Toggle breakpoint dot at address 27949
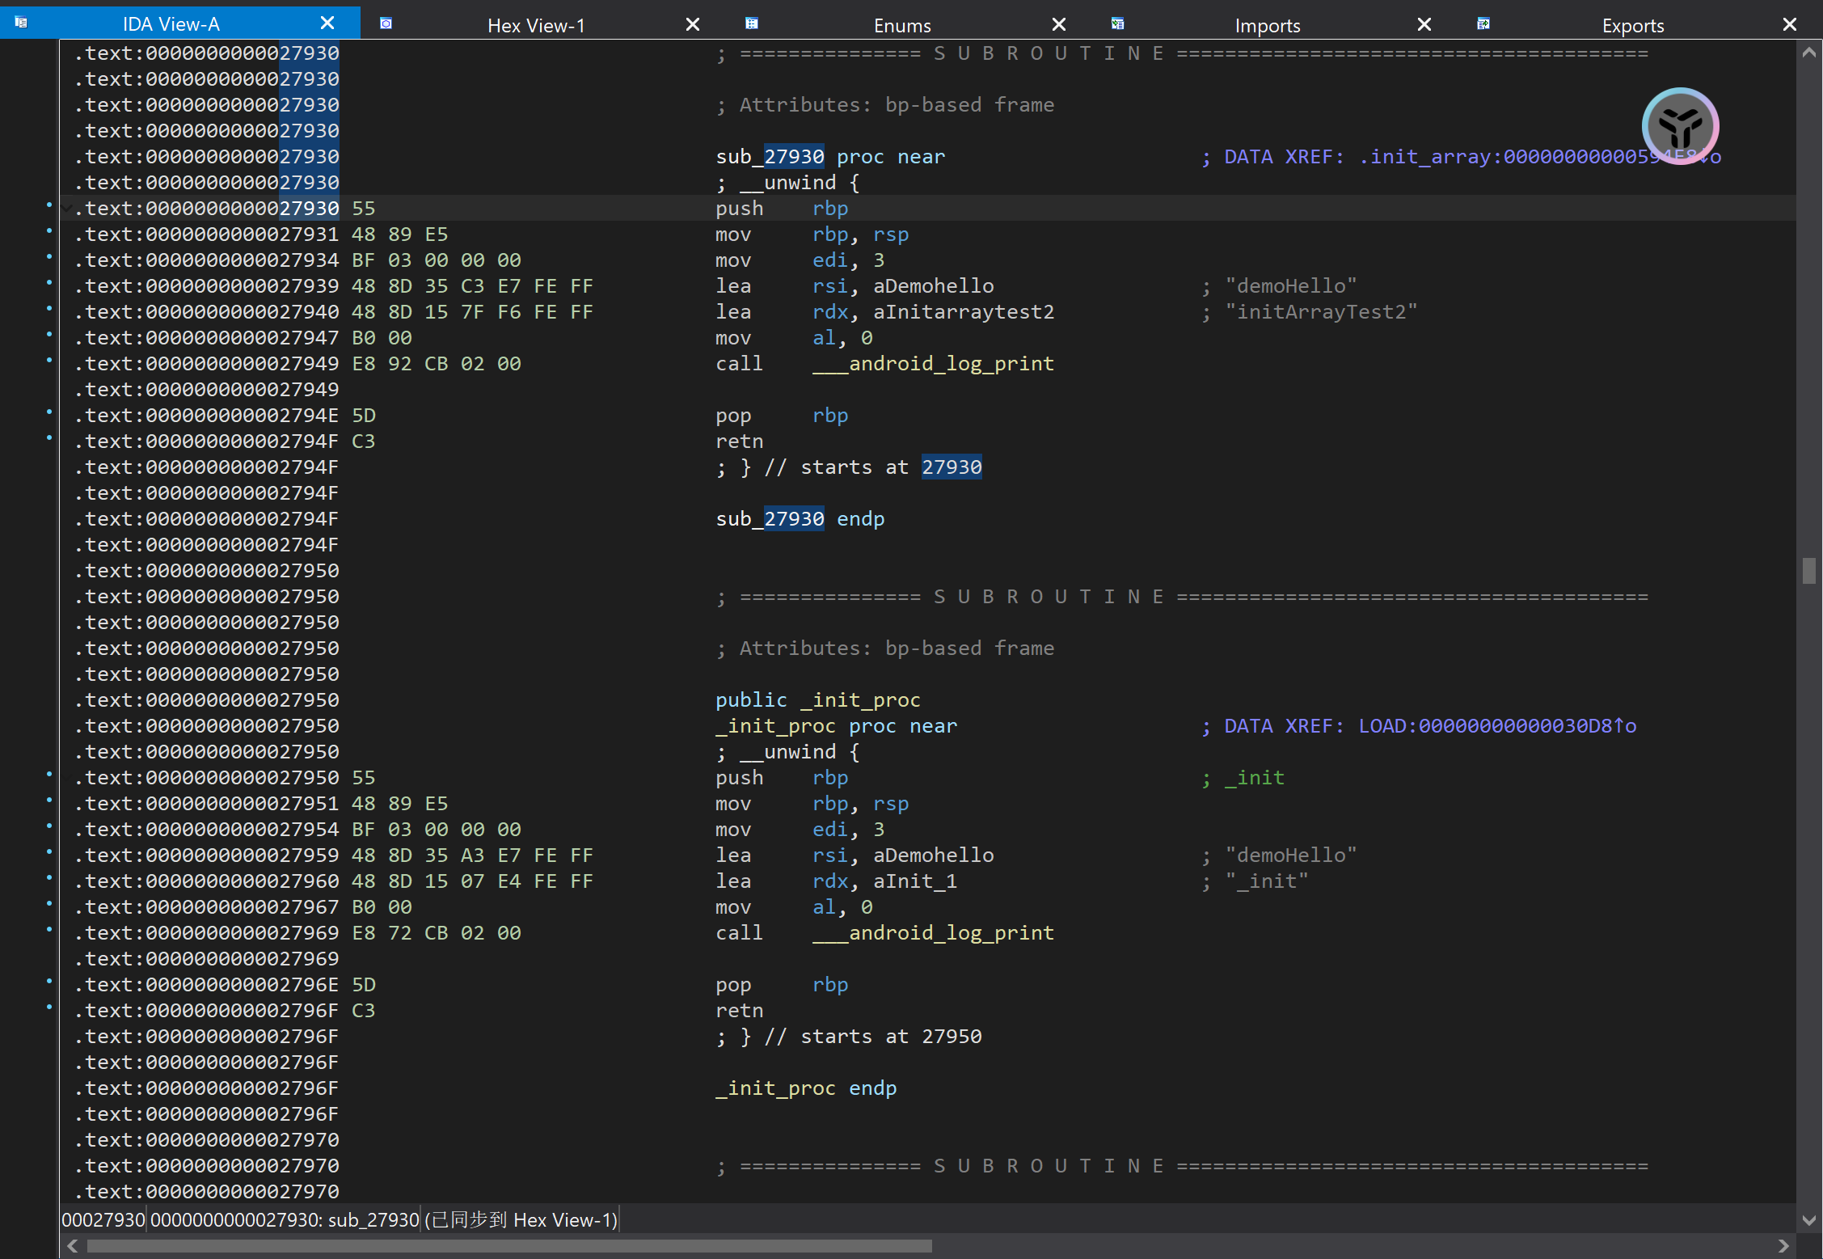Image resolution: width=1823 pixels, height=1259 pixels. (49, 361)
